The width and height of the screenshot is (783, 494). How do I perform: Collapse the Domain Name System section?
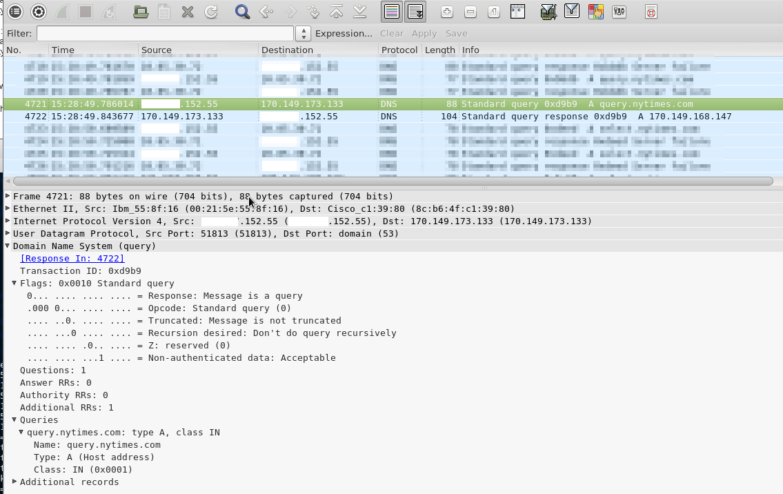(8, 246)
